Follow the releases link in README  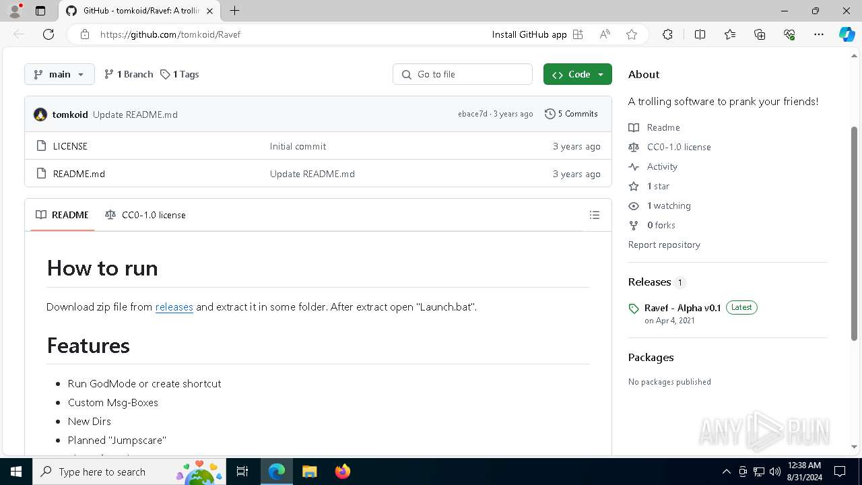[174, 306]
